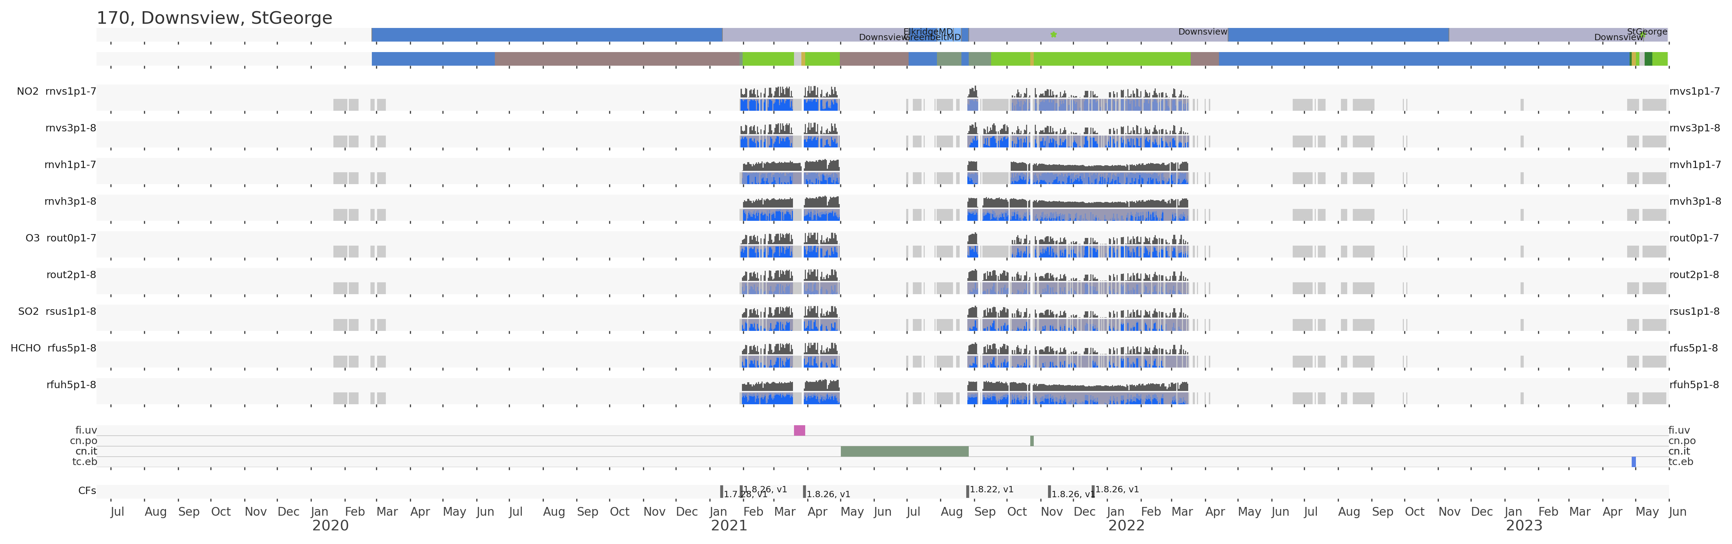This screenshot has height=544, width=1732.
Task: Click the pink fi.uv event block
Action: coord(800,430)
